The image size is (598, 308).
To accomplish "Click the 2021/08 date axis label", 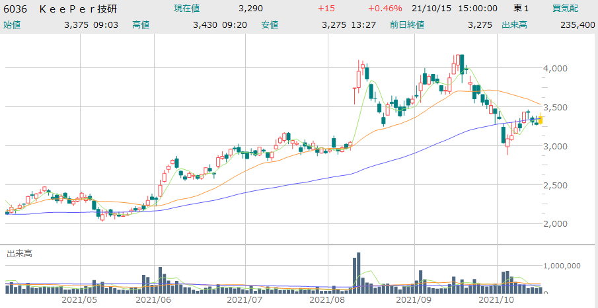I will pyautogui.click(x=328, y=300).
